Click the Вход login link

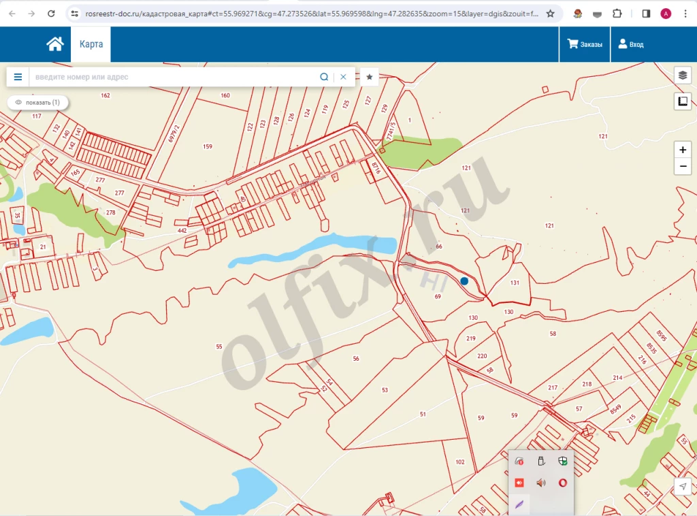click(x=630, y=44)
